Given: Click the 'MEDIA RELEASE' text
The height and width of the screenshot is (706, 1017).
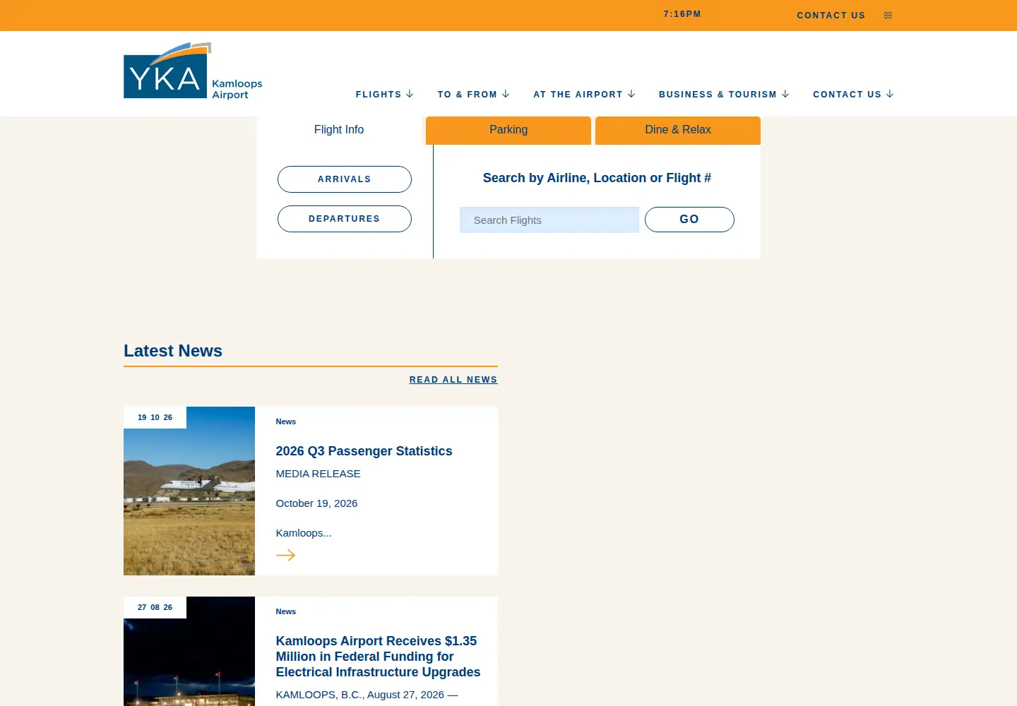Looking at the screenshot, I should coord(318,474).
